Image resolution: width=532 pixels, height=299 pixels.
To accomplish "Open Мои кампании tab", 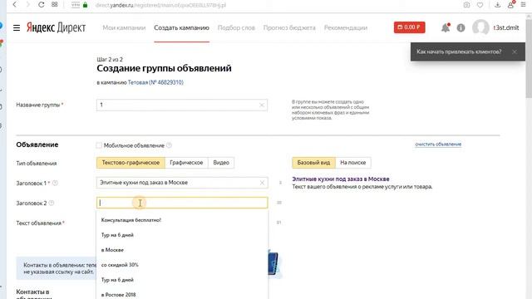I will tap(124, 27).
